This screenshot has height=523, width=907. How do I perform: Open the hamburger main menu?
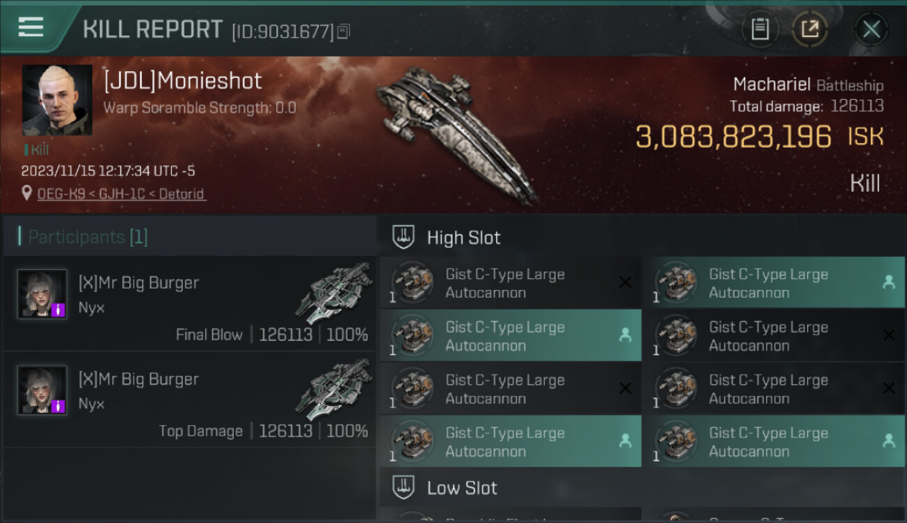pyautogui.click(x=31, y=27)
